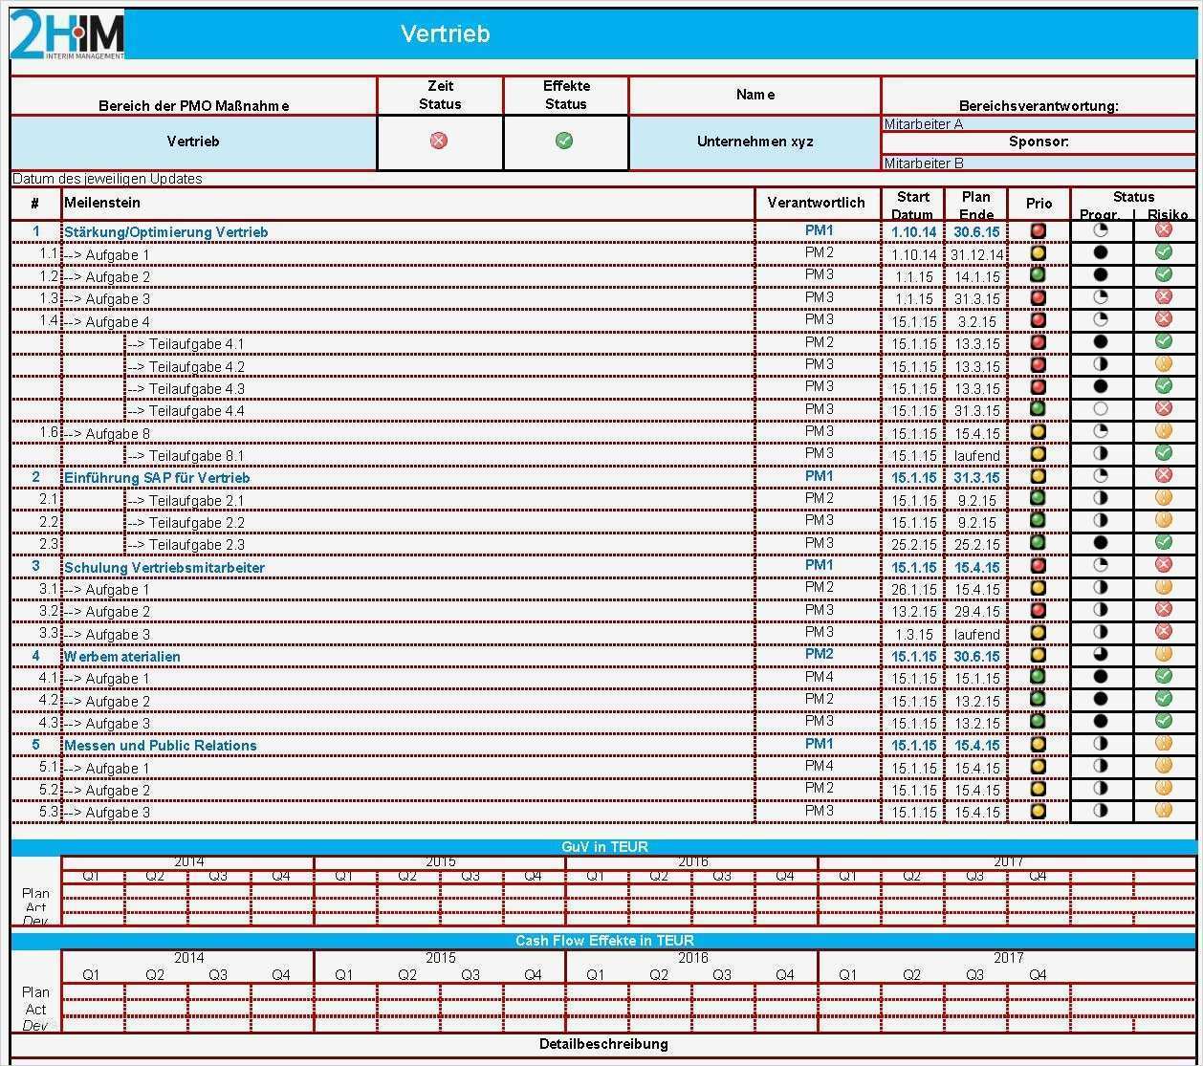Image resolution: width=1203 pixels, height=1066 pixels.
Task: Select the Plan Ende date '3.2.15'
Action: 976,322
